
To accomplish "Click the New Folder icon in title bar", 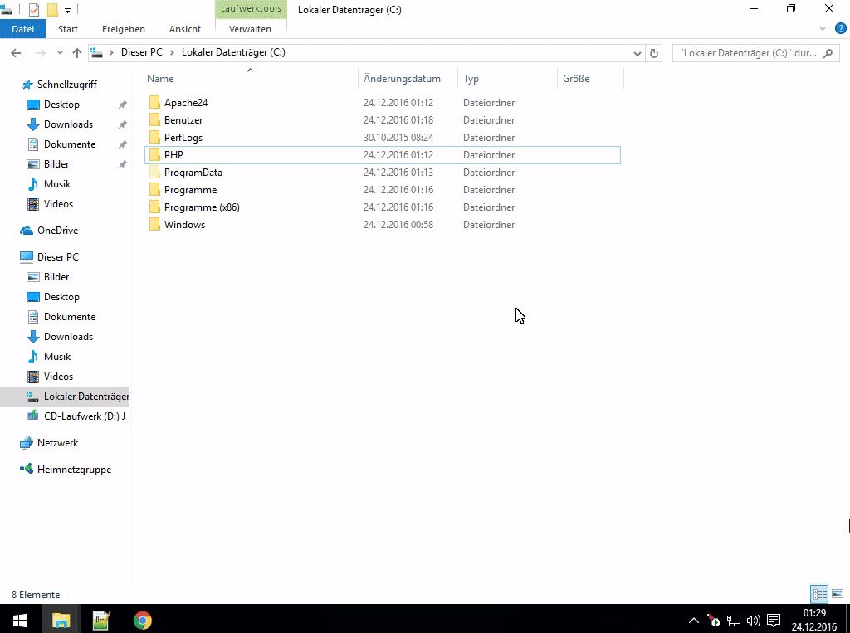I will (x=52, y=10).
